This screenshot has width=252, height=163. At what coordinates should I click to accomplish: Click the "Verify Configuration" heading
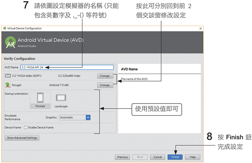[19, 59]
